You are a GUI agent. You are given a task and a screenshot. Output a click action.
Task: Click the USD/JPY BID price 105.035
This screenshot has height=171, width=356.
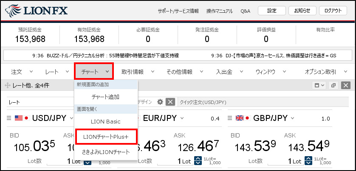tap(34, 147)
